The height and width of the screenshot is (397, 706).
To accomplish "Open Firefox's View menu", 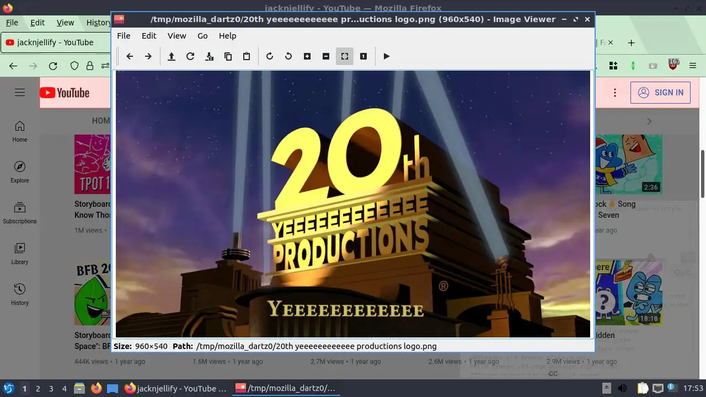I will [x=65, y=23].
